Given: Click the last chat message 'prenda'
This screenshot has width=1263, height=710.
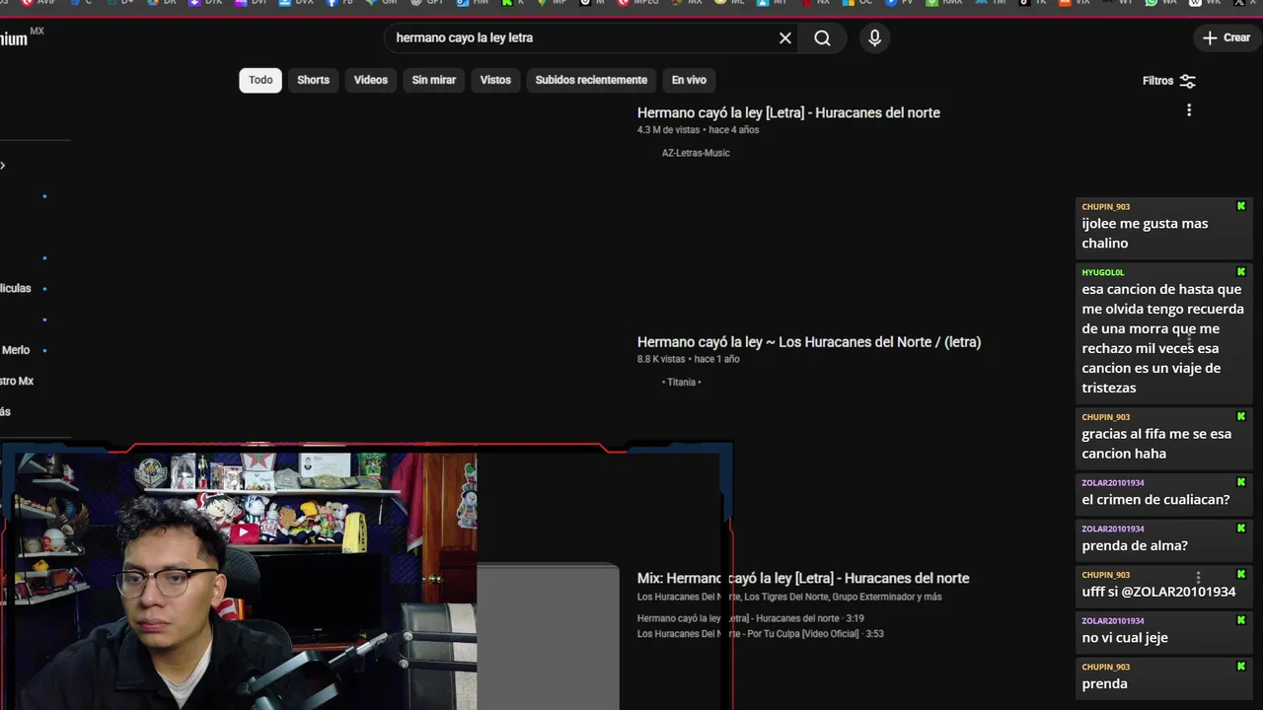Looking at the screenshot, I should click(1104, 683).
